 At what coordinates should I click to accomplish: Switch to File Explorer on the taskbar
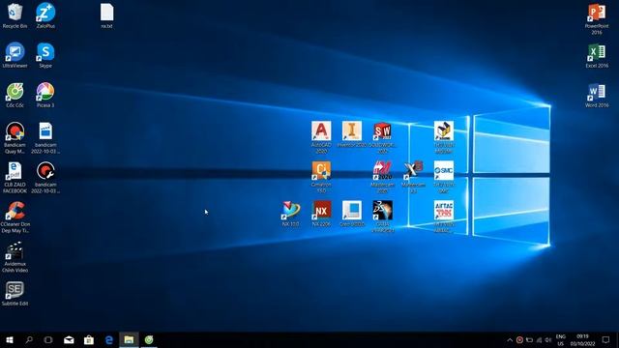point(129,339)
